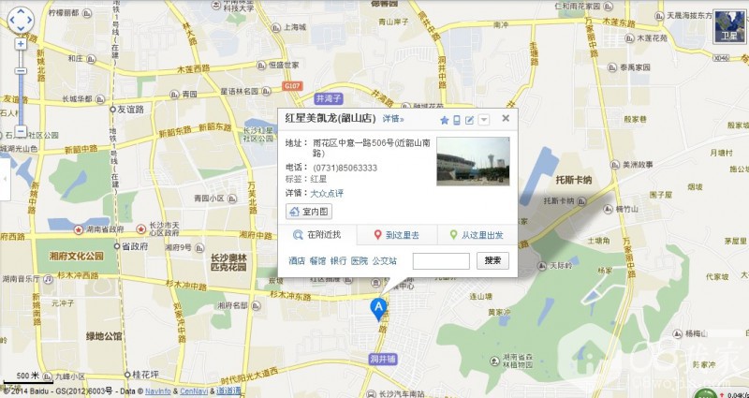Click the blue A location marker
This screenshot has width=749, height=398.
tap(378, 309)
